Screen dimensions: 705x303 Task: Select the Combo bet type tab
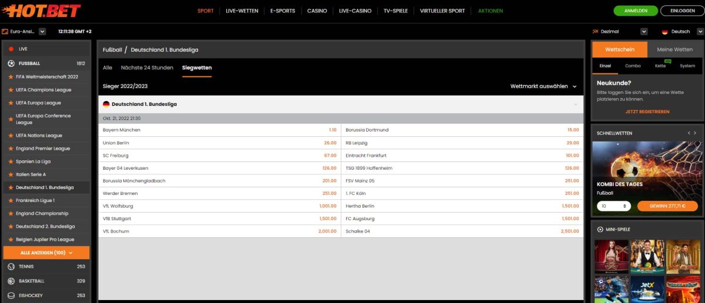point(633,66)
